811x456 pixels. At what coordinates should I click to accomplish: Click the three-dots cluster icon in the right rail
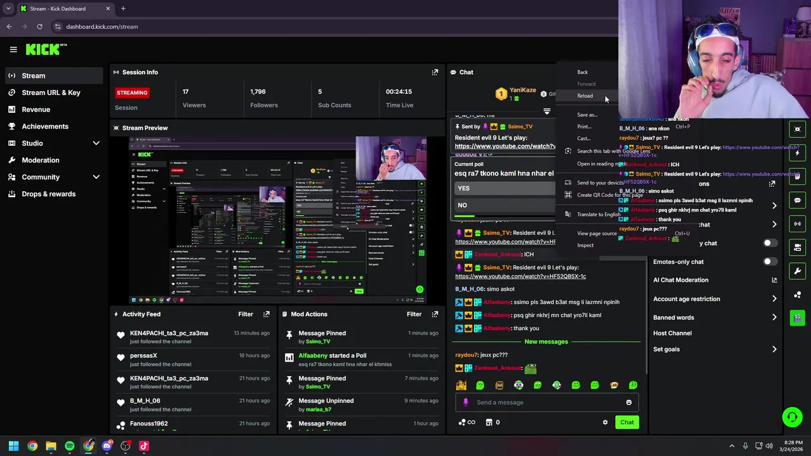(797, 295)
